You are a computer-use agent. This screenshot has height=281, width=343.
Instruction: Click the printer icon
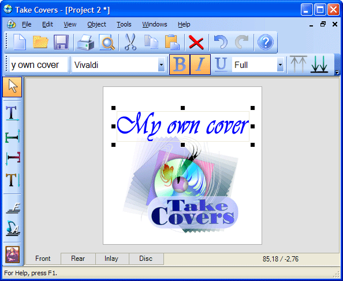tap(85, 42)
